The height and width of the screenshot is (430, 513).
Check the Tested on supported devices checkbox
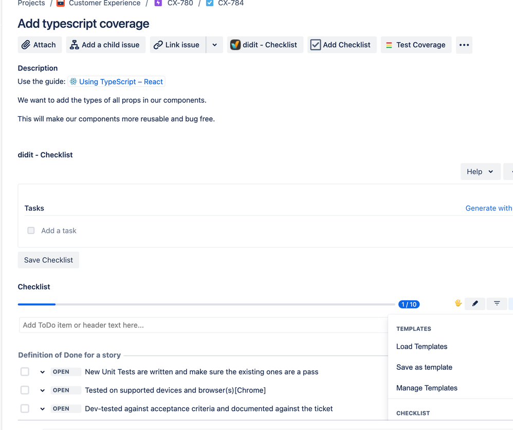point(25,390)
